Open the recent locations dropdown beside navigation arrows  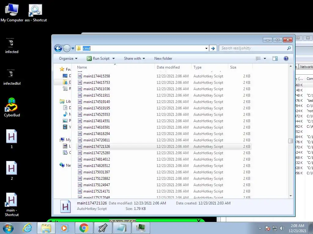pyautogui.click(x=73, y=48)
